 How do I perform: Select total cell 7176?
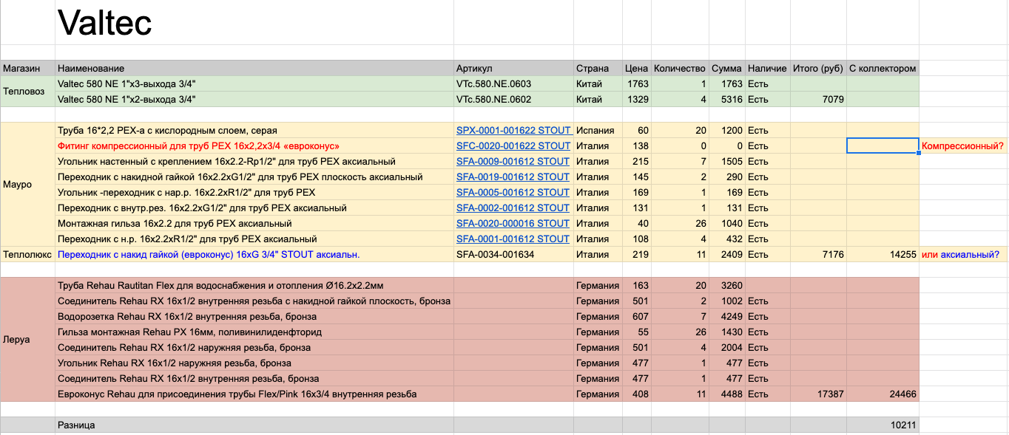point(818,254)
